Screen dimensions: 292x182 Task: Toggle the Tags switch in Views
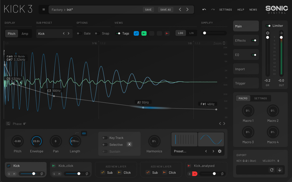118,33
